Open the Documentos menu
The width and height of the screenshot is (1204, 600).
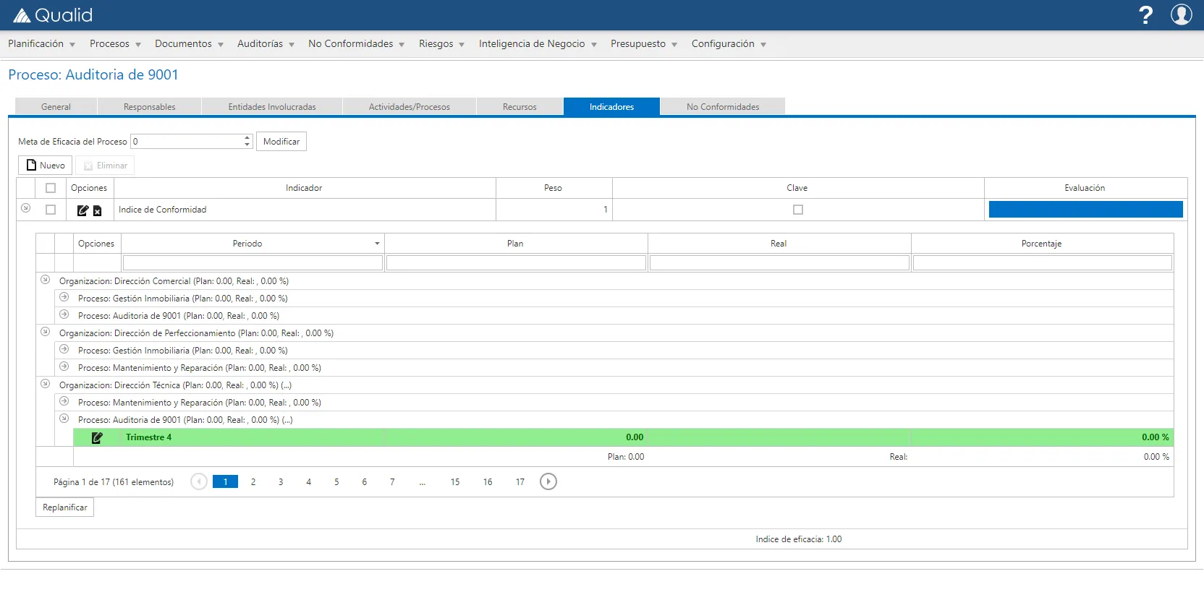point(189,44)
